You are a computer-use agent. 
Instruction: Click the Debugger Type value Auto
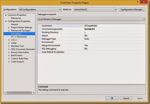(87, 39)
